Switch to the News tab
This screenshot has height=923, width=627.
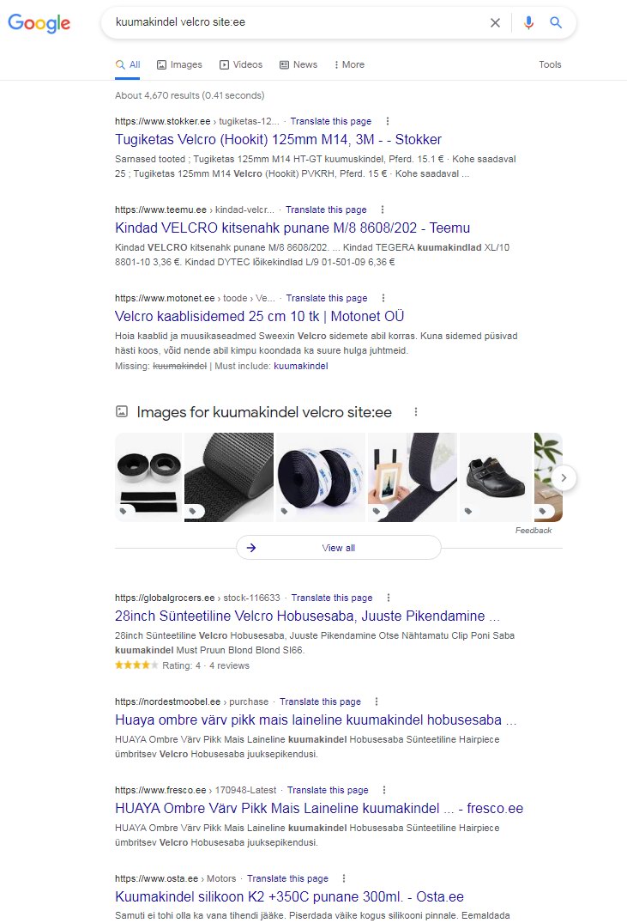pos(298,64)
